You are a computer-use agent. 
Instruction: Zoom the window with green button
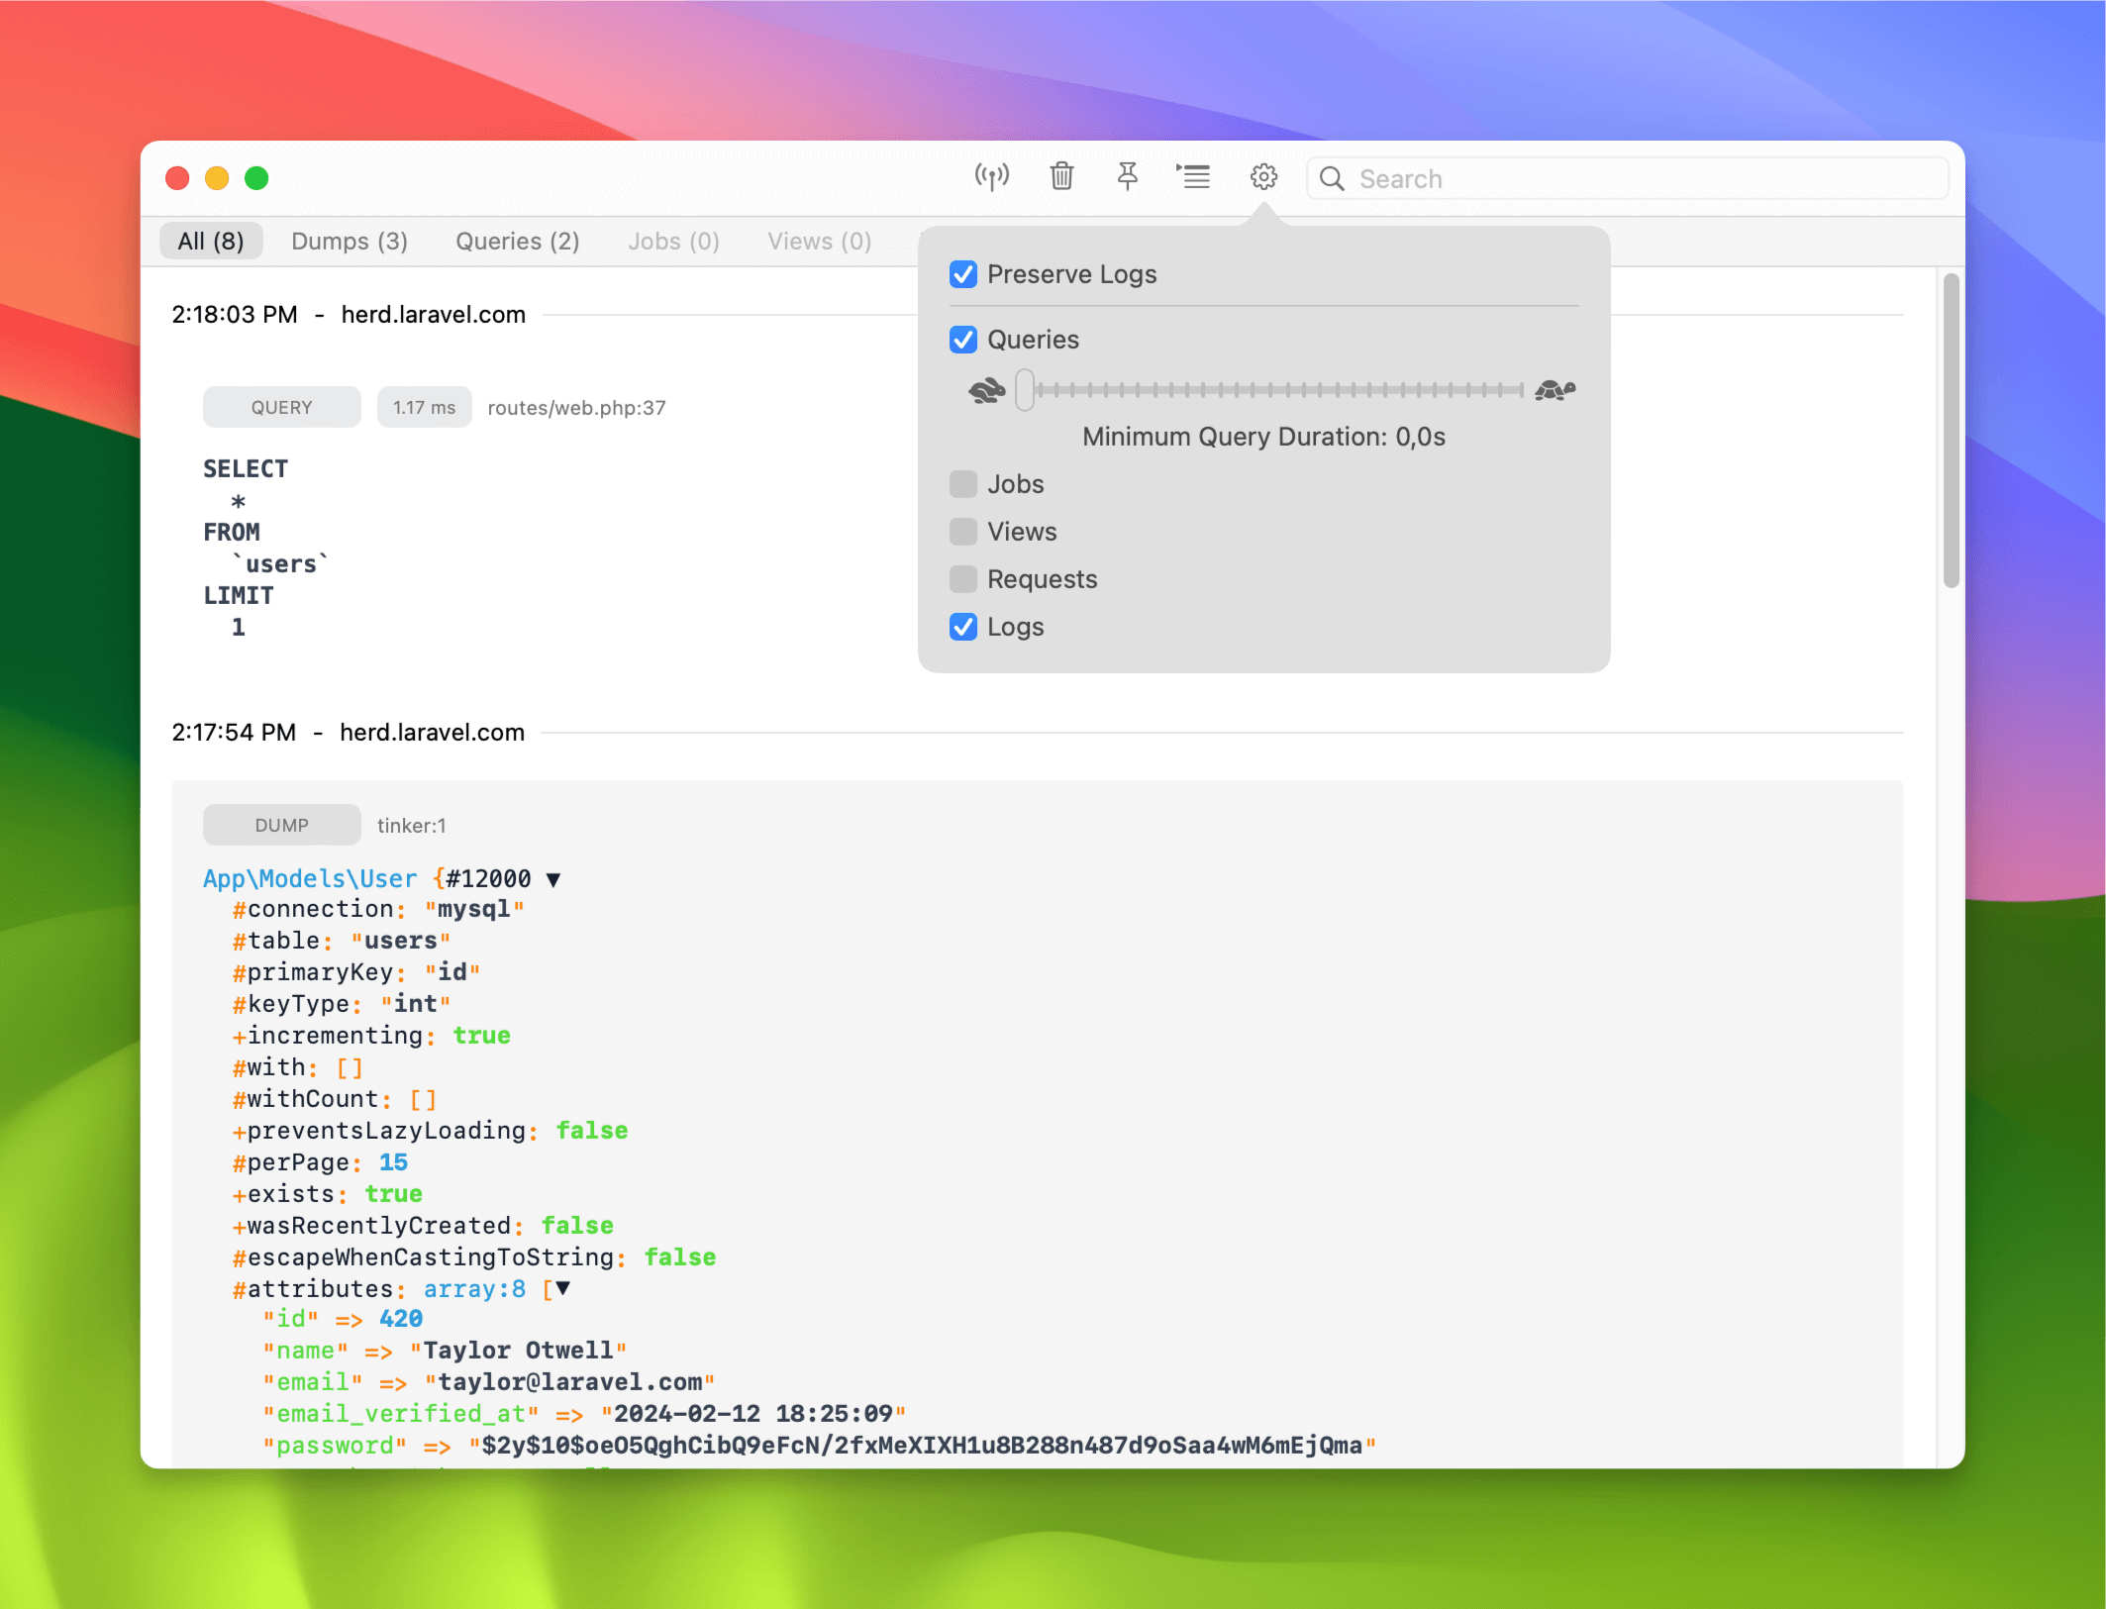(256, 178)
